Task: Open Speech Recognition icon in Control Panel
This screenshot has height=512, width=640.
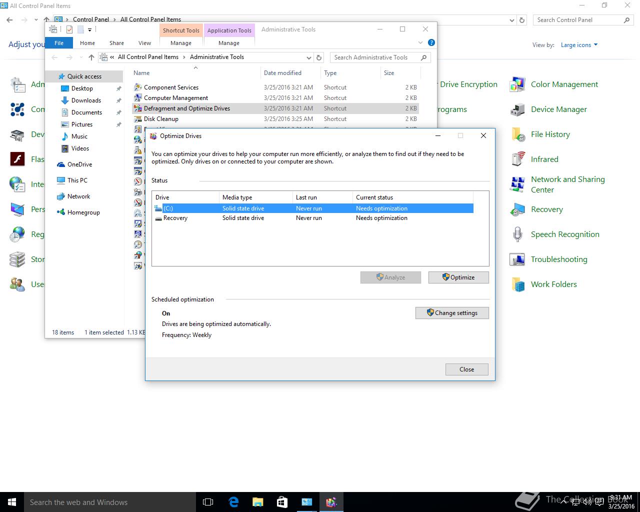Action: pyautogui.click(x=517, y=234)
